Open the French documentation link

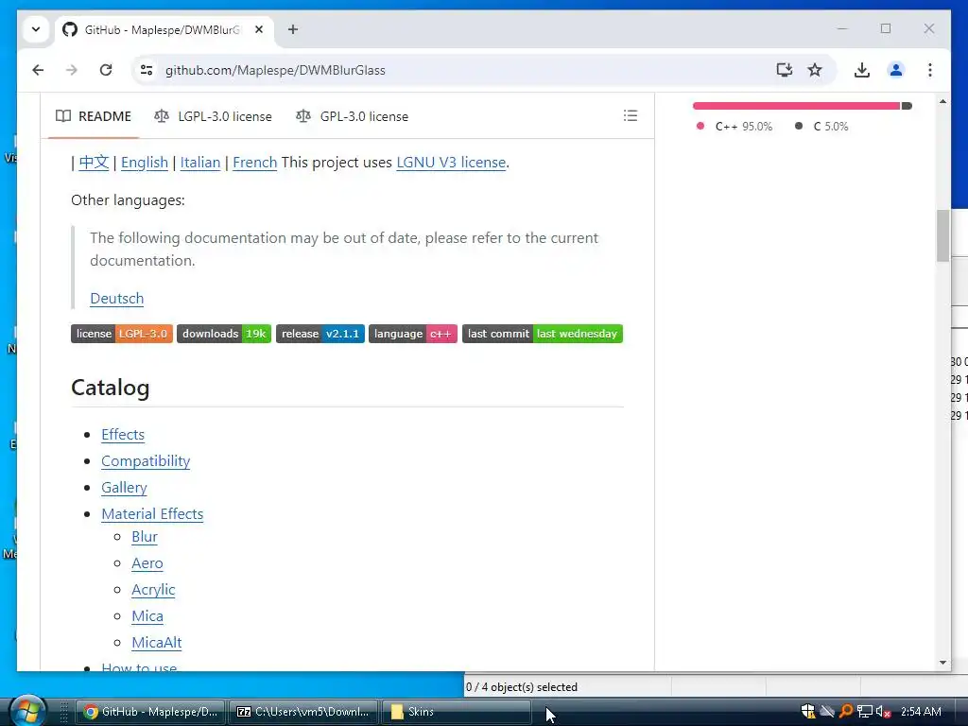point(254,163)
